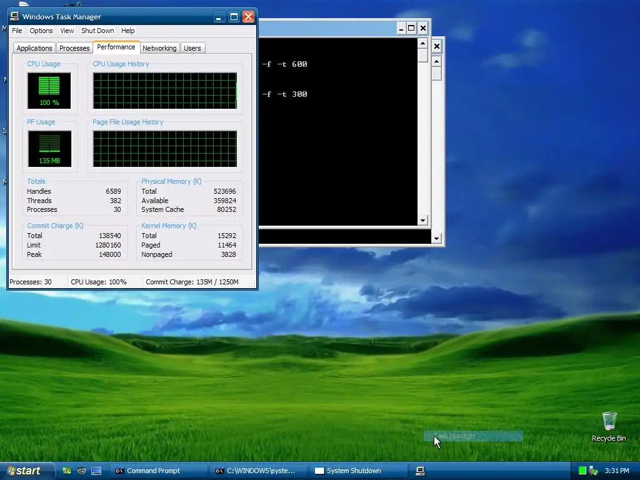Click status bar text CPU Usage: 100%
This screenshot has height=480, width=640.
tap(98, 282)
